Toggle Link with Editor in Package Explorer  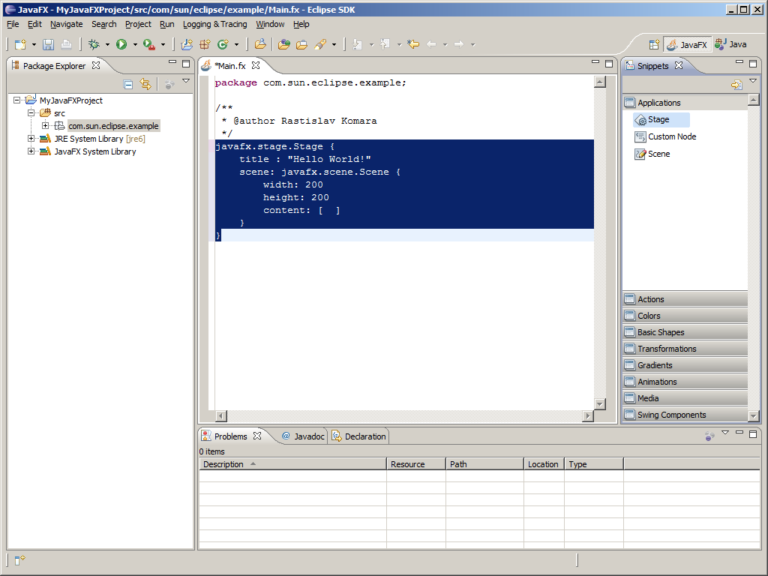click(145, 85)
